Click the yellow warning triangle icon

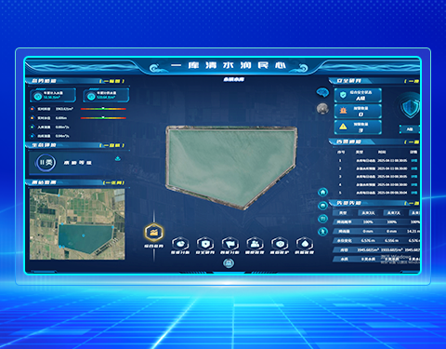pos(343,127)
